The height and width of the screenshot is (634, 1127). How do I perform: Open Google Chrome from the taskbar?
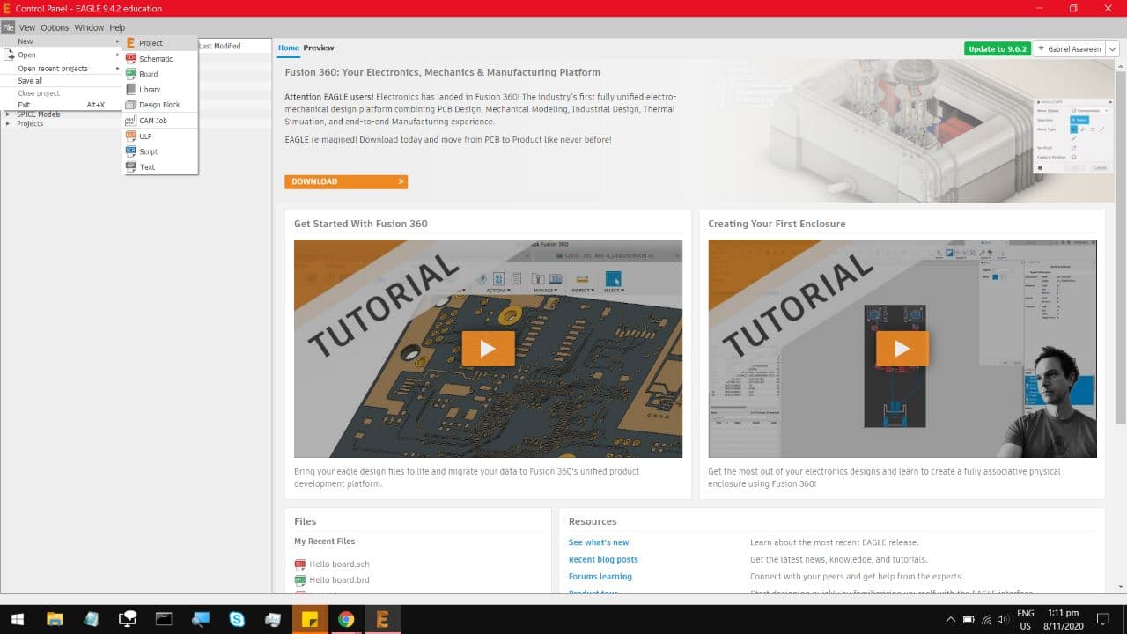(346, 619)
